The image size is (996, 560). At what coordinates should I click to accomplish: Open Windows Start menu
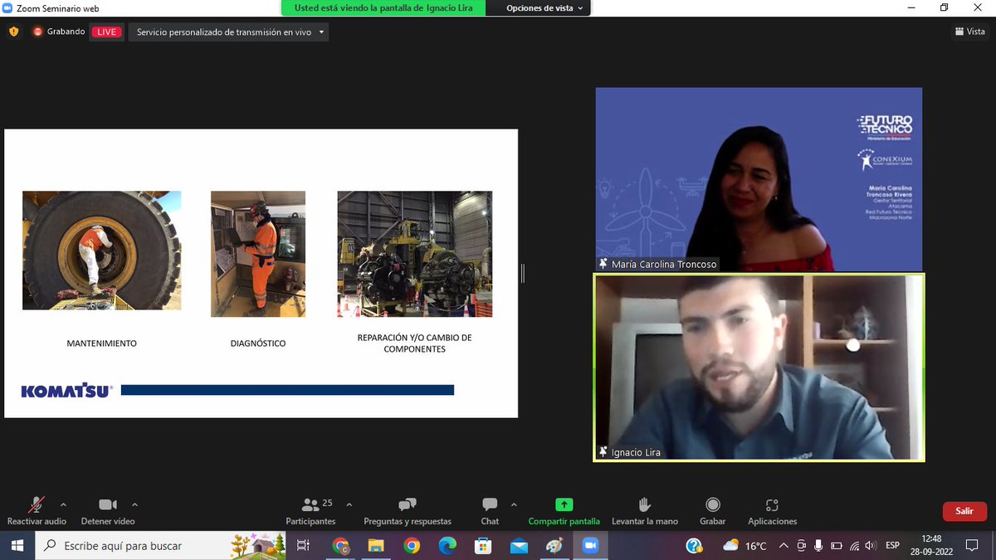click(x=17, y=545)
